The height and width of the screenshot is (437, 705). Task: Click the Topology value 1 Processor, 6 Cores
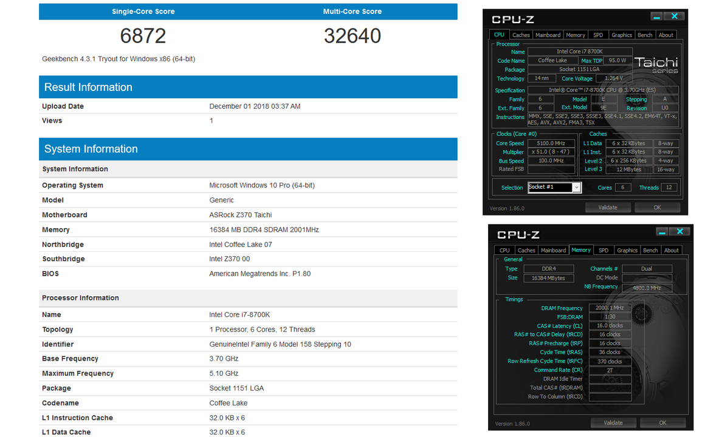(x=262, y=330)
